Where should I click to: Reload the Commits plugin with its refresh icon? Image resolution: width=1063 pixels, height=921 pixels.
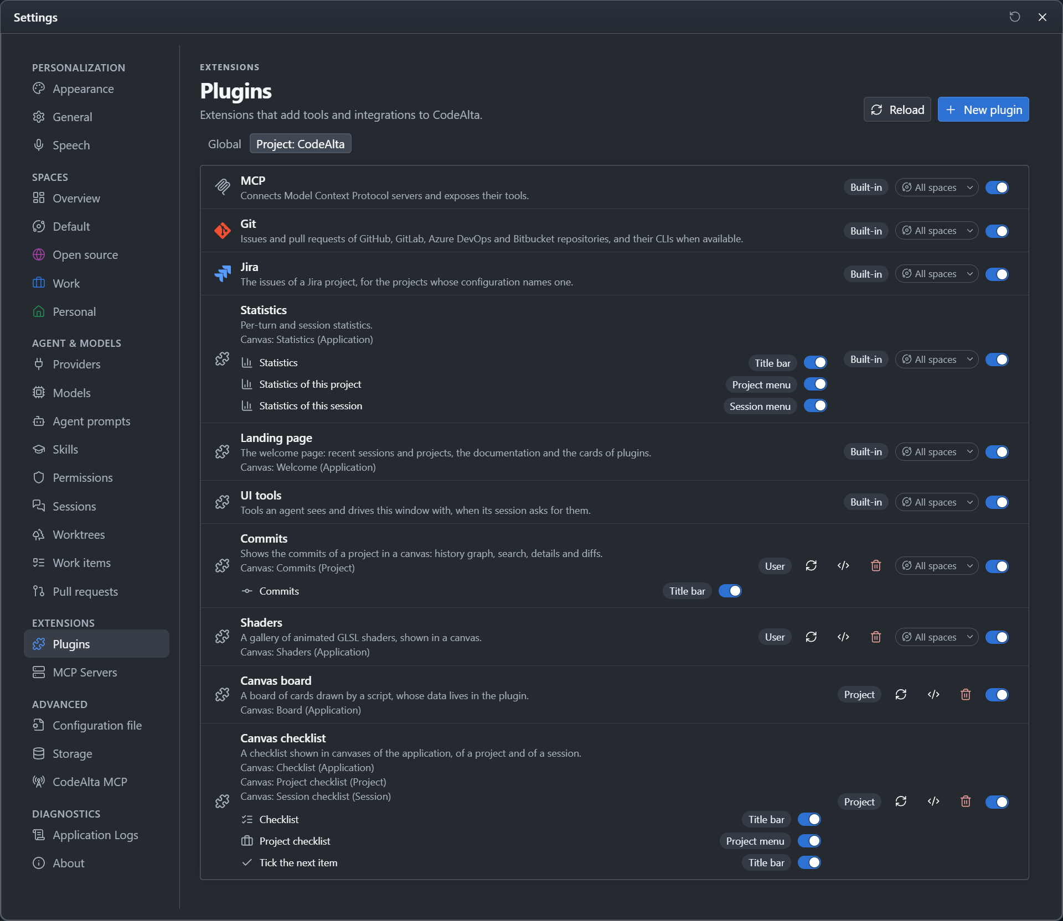[811, 565]
